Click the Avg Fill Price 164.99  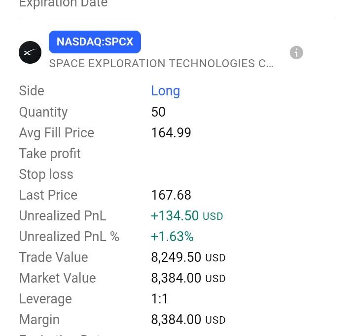pyautogui.click(x=171, y=133)
